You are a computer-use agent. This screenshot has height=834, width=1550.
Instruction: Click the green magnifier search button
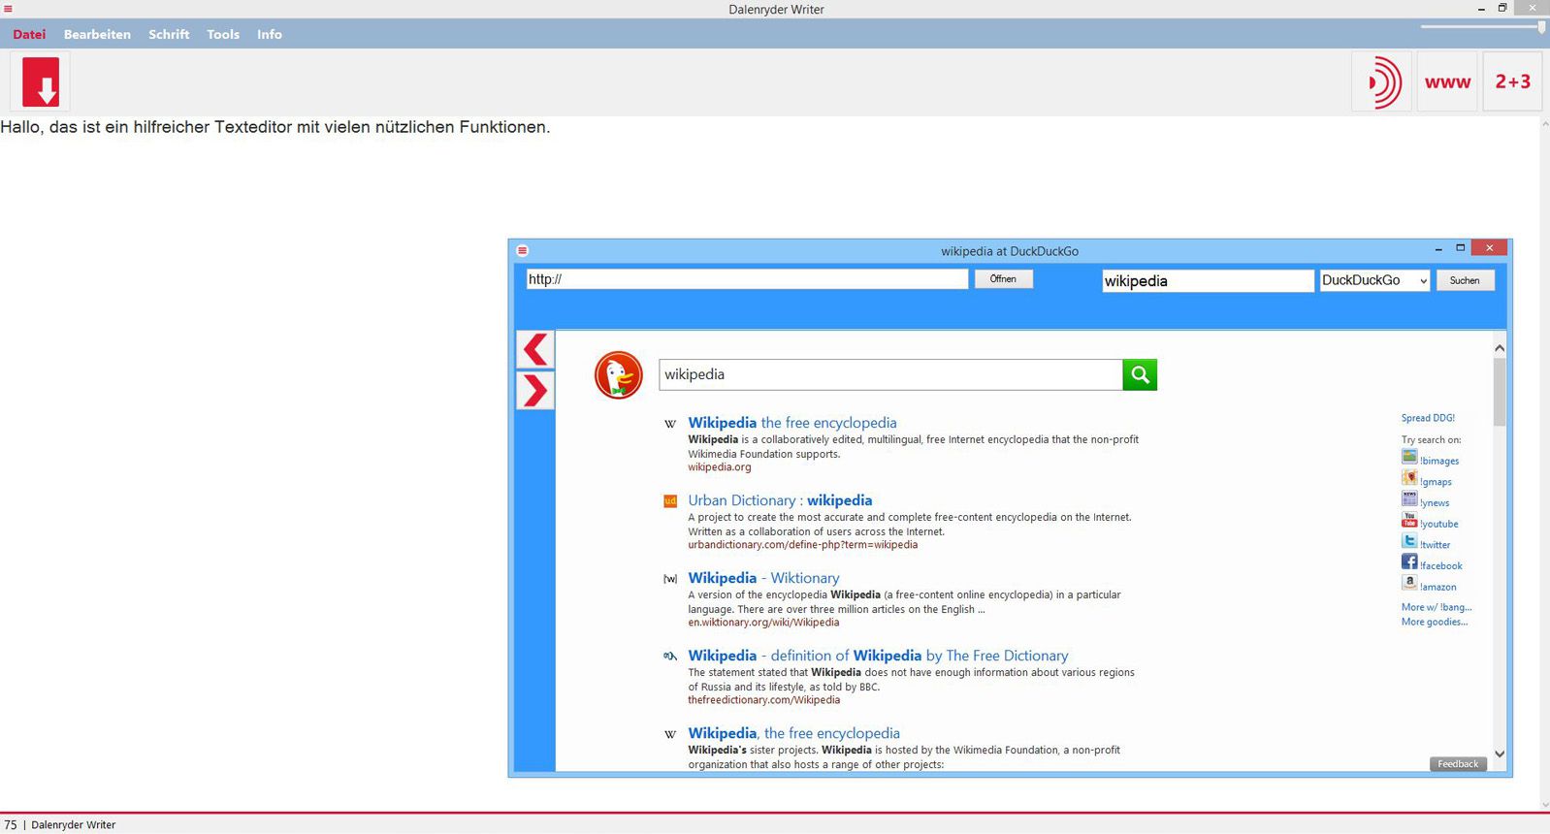1140,374
